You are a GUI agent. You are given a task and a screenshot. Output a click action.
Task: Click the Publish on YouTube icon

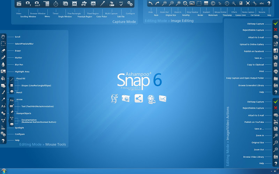click(276, 122)
